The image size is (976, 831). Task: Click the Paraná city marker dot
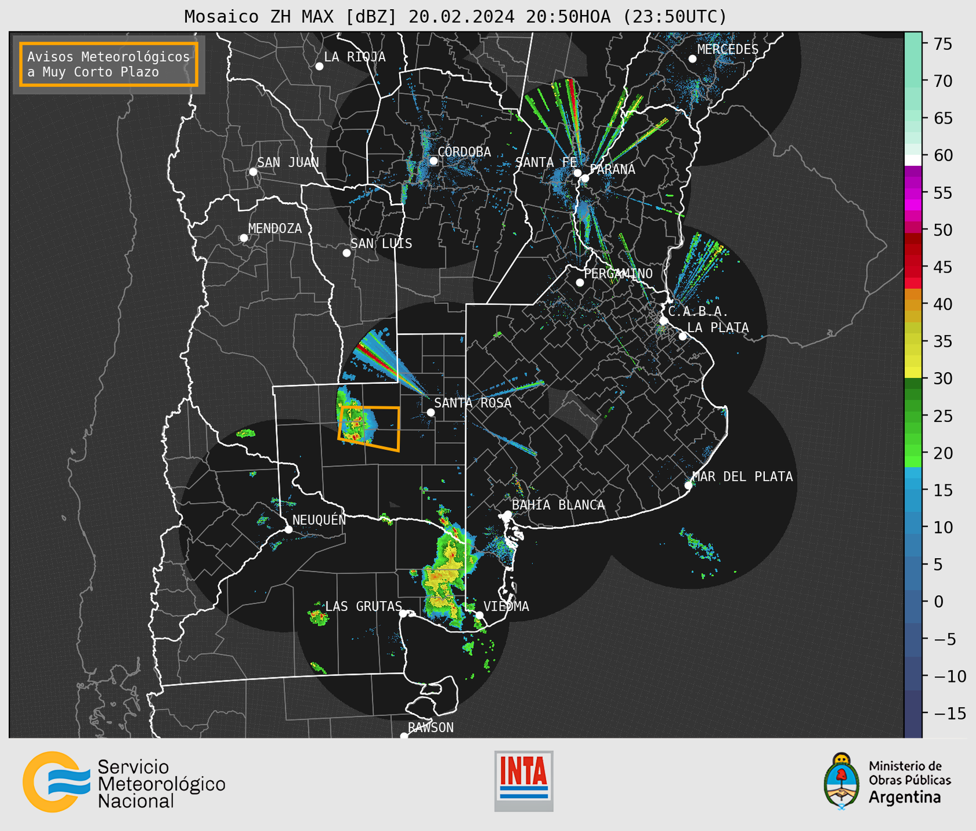click(x=585, y=178)
